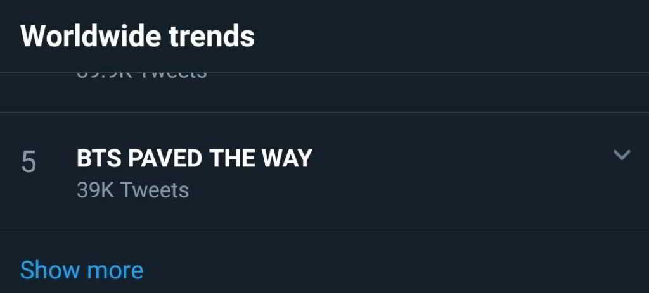Expand options using the down arrow on trend 5
The height and width of the screenshot is (293, 649).
622,154
